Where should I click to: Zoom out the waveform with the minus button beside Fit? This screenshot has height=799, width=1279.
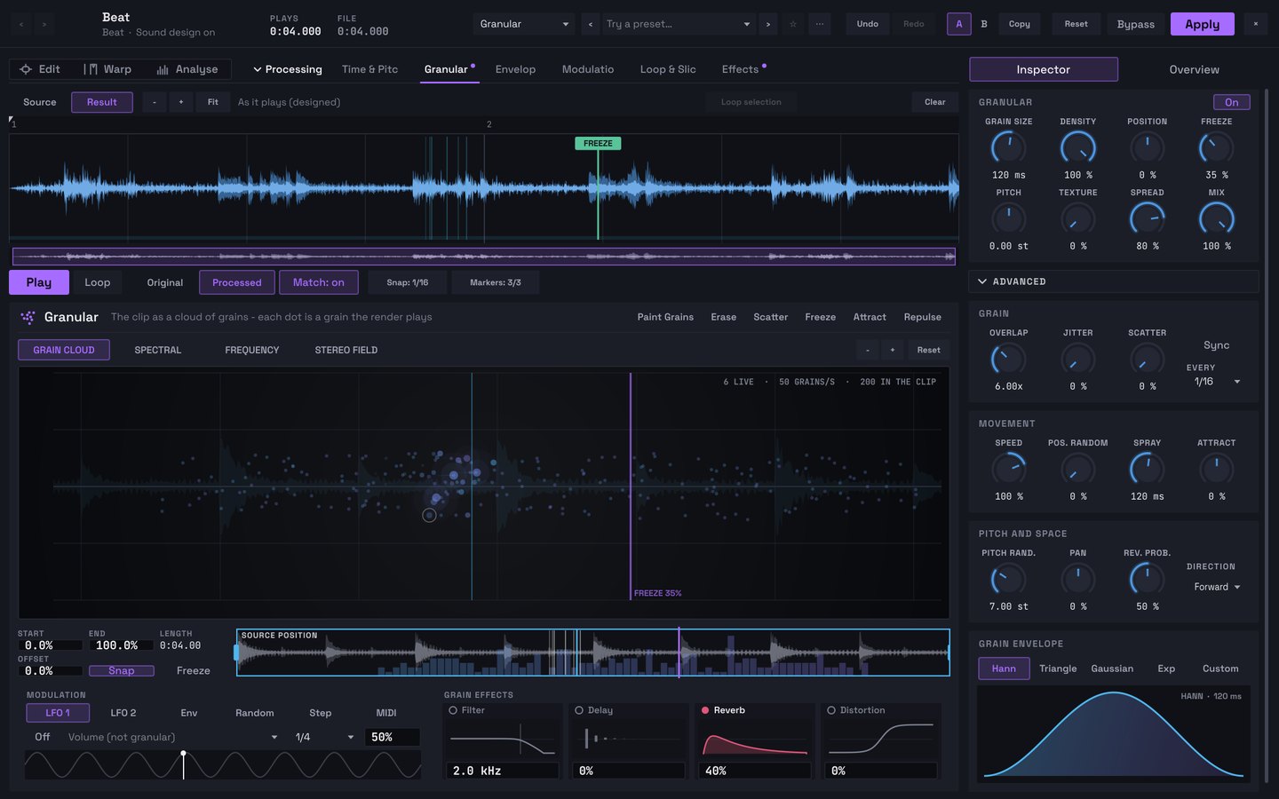point(155,102)
